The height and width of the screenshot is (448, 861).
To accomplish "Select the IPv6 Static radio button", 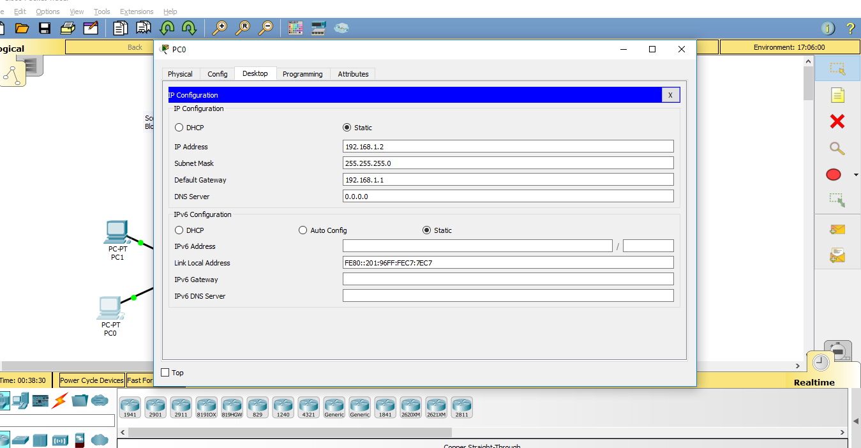I will point(427,230).
